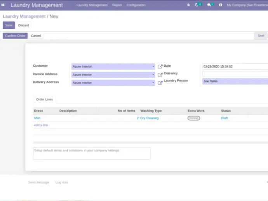
Task: Open the activities clock icon
Action: pos(197,5)
